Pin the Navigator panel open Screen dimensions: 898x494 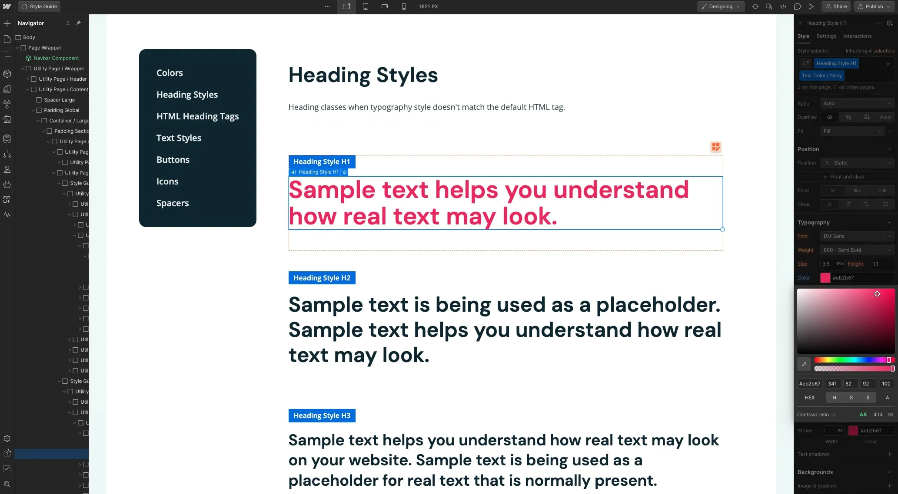pos(78,23)
